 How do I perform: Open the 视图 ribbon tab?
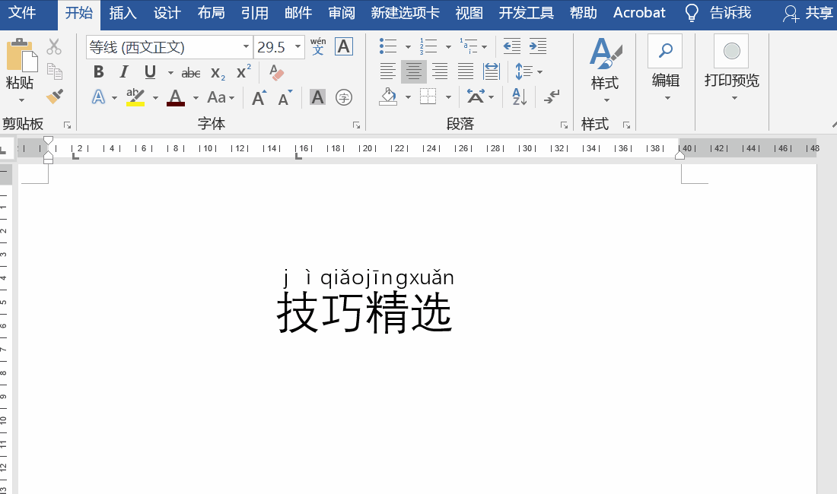coord(468,12)
